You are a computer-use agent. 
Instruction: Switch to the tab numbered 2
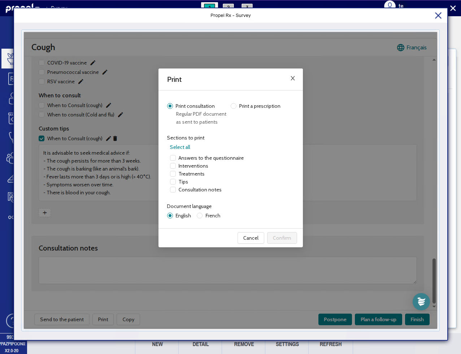click(228, 6)
